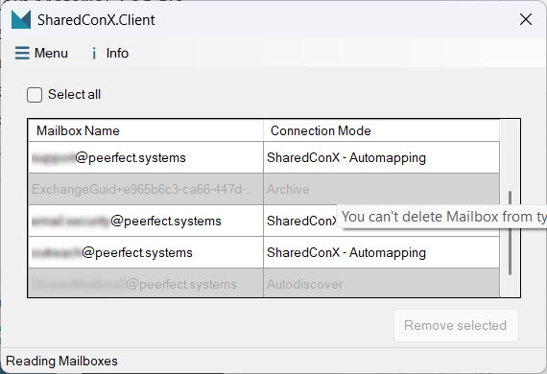Click the Mailbox Name column header

[146, 130]
